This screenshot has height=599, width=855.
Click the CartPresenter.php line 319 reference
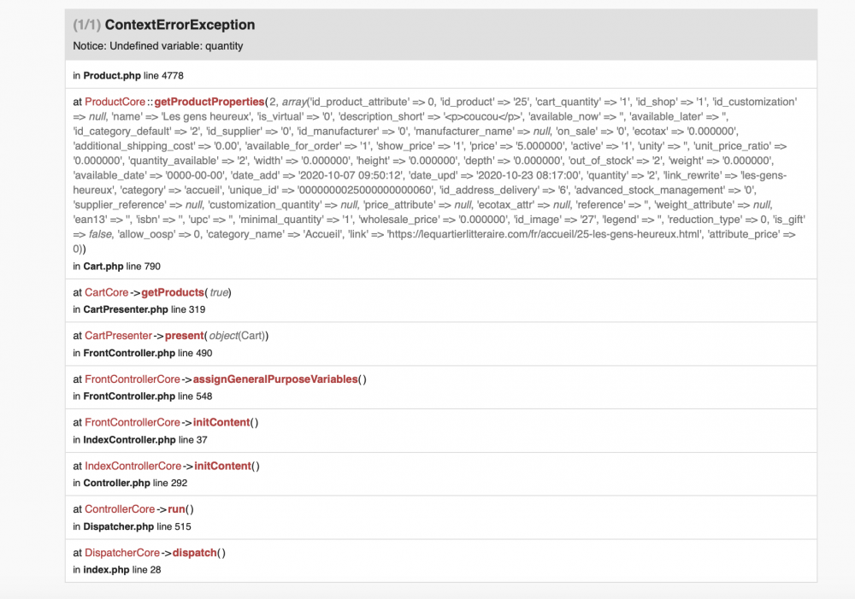(139, 309)
